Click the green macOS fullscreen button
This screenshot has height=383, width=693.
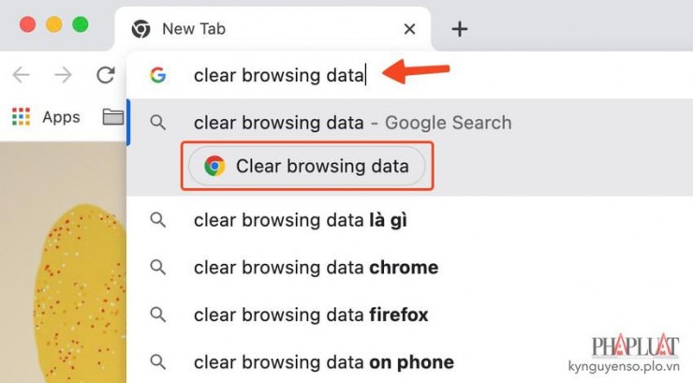(x=81, y=25)
